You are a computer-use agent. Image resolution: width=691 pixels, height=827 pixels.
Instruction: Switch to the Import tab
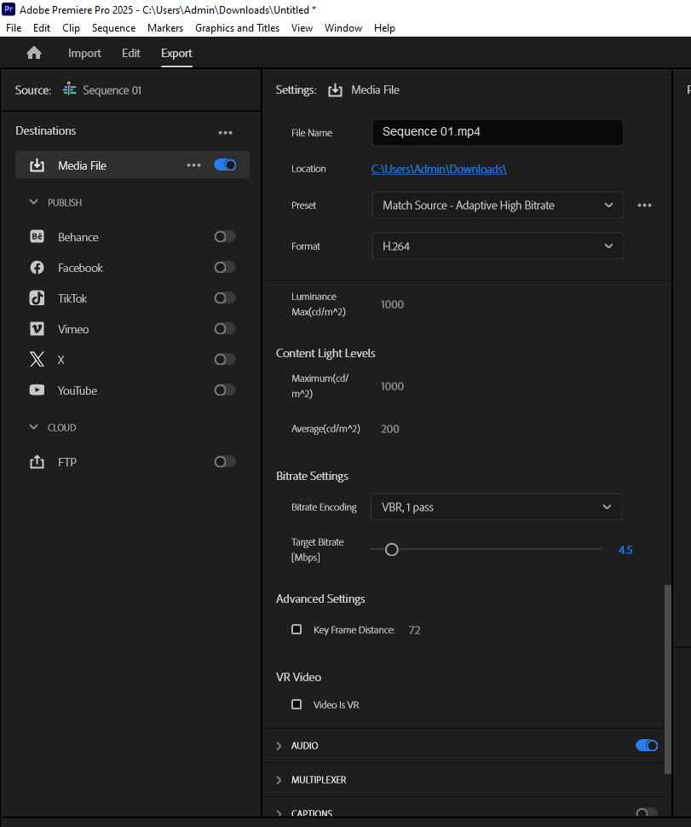click(84, 53)
